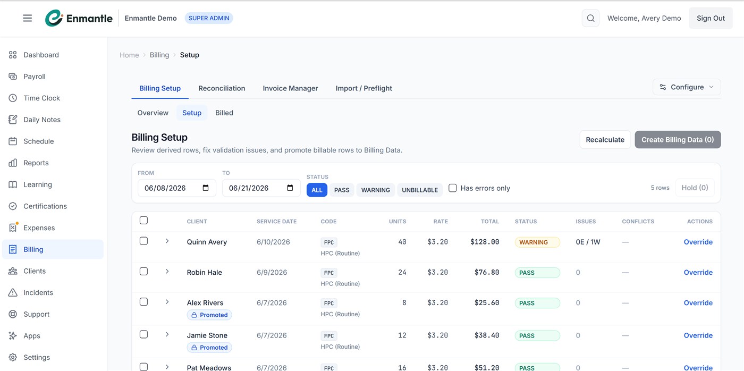Expand the Jamie Stone row

point(167,334)
